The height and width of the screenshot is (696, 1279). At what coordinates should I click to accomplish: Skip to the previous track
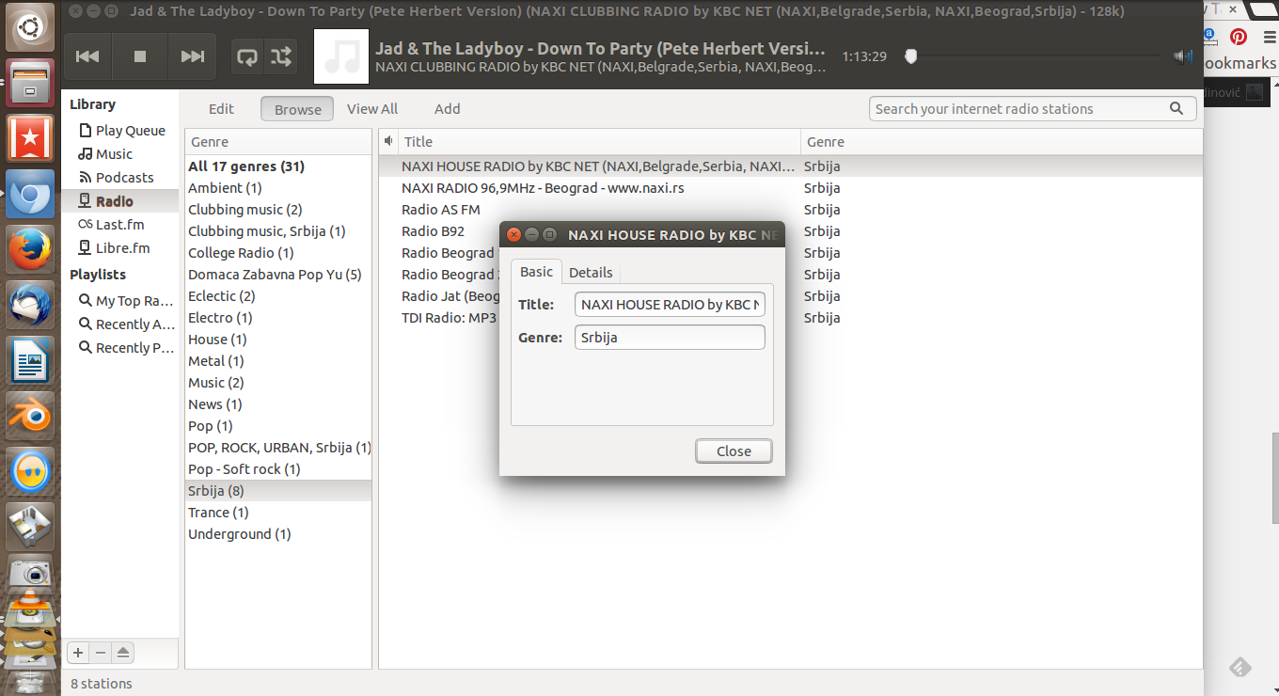pos(87,56)
